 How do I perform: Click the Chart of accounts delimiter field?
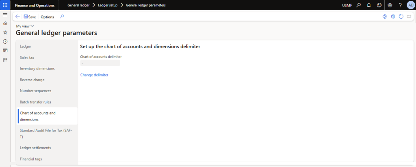(100, 63)
